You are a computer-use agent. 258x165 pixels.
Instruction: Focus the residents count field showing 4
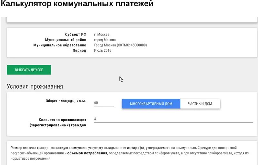coord(174,119)
